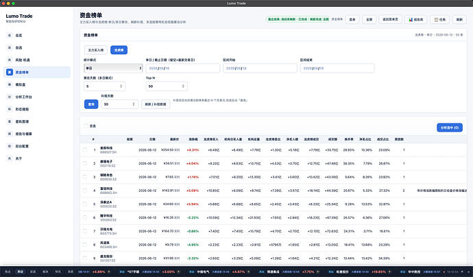This screenshot has height=277, width=473.
Task: Click the 区间开始 date field
Action: 260,68
